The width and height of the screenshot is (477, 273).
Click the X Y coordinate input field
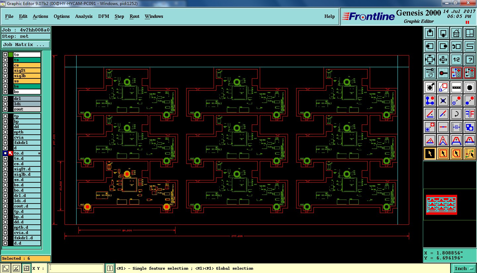pos(76,268)
